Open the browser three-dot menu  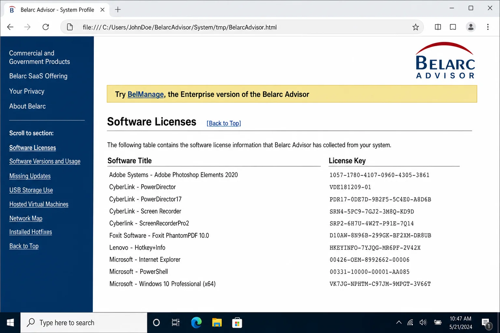[488, 27]
